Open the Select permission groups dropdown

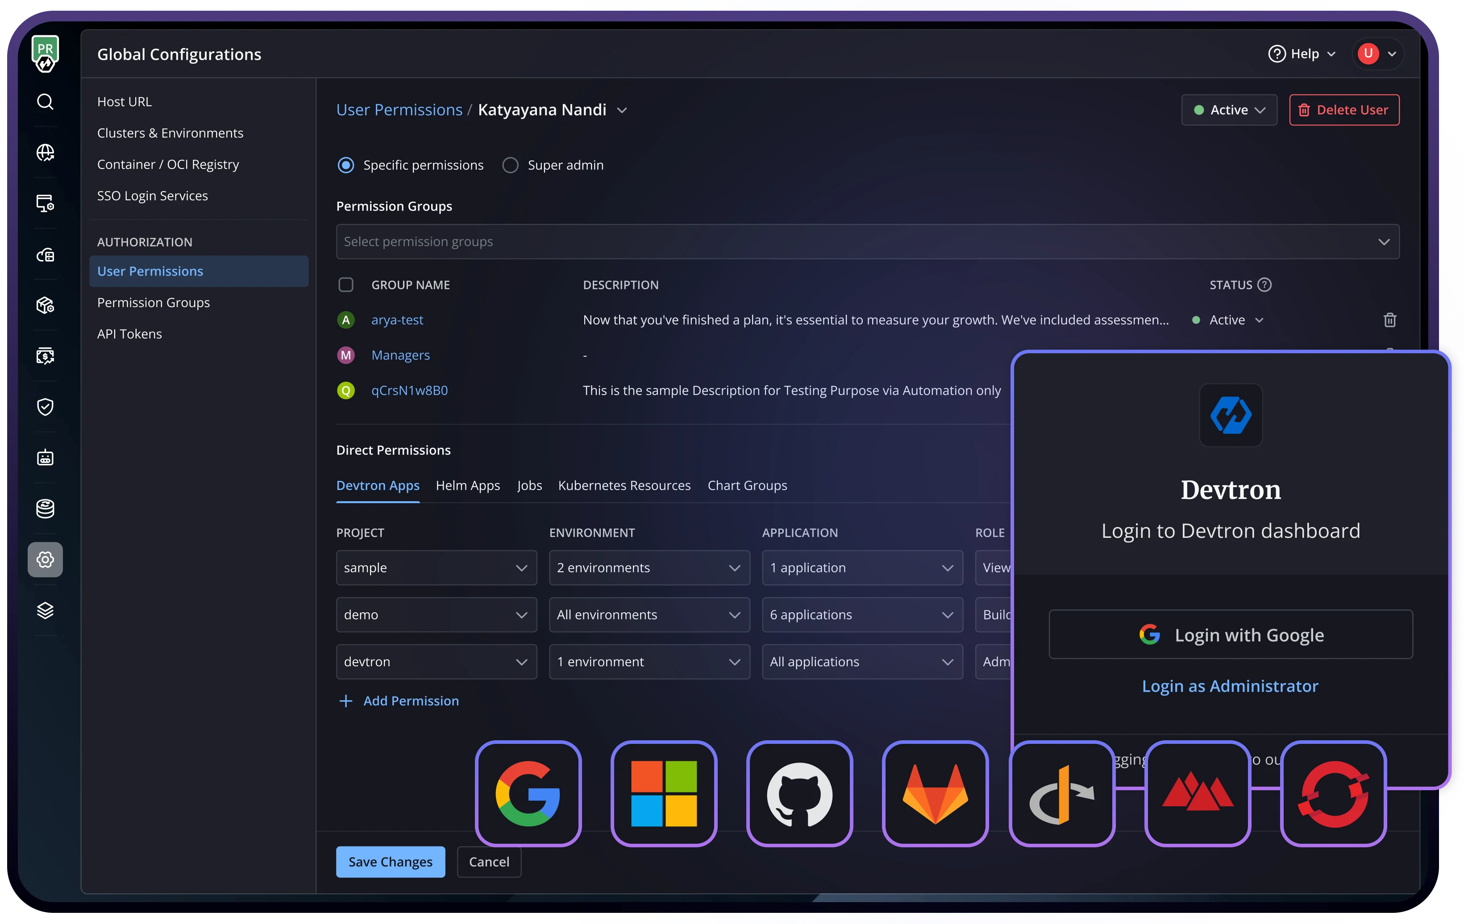[x=867, y=242]
